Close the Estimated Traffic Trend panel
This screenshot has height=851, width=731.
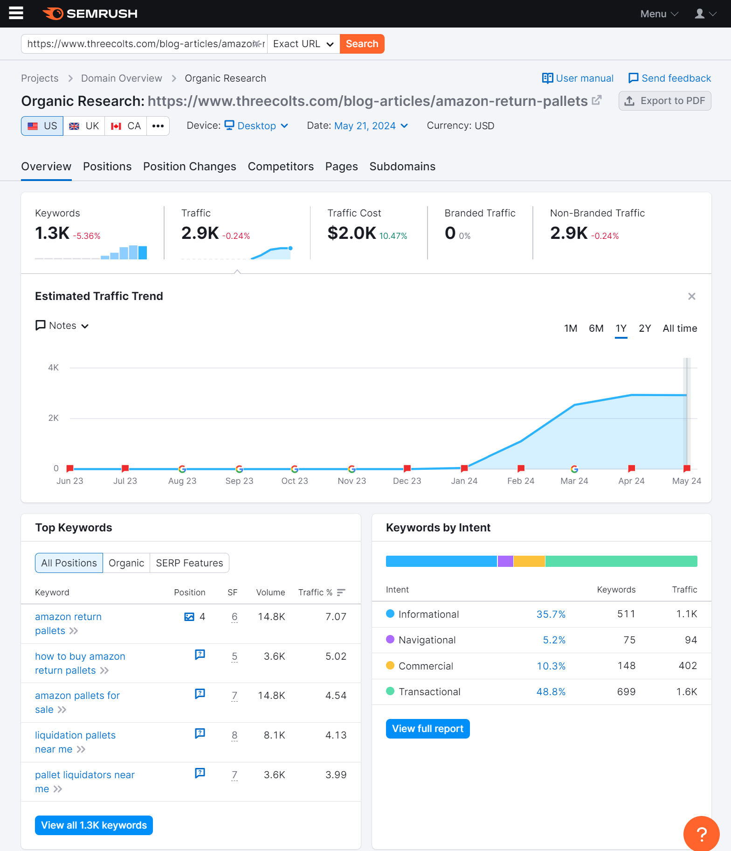[692, 296]
